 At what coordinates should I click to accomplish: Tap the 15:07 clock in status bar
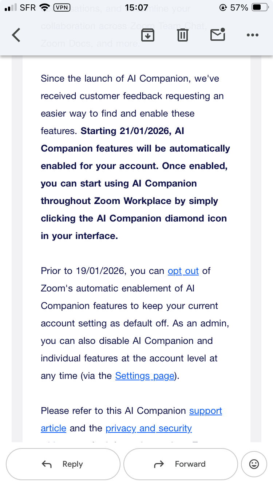coord(136,7)
